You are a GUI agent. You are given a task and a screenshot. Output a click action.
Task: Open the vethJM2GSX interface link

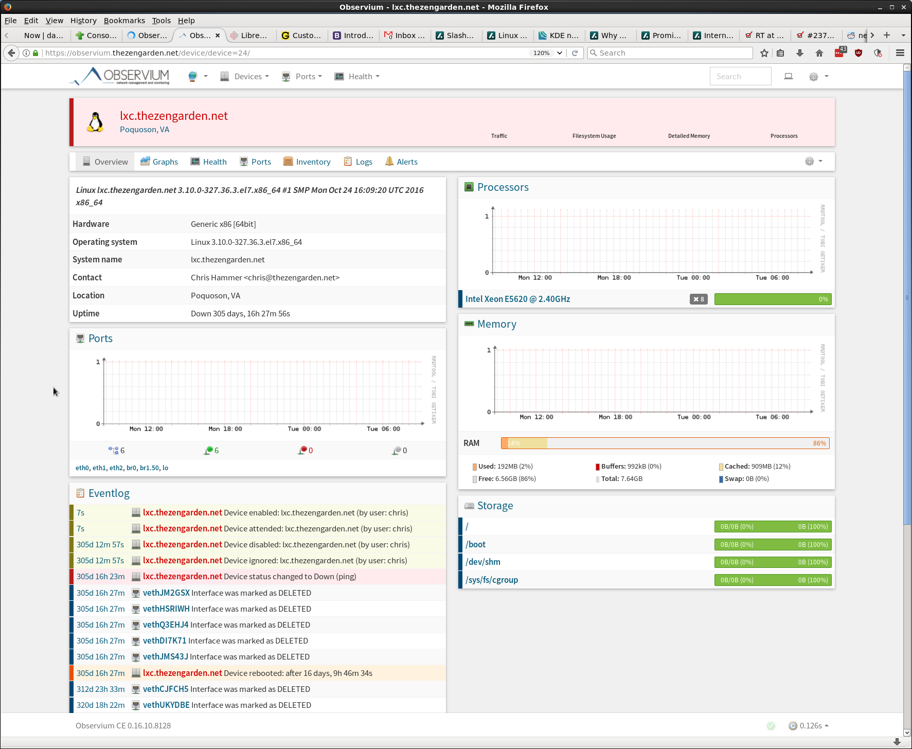pos(166,593)
